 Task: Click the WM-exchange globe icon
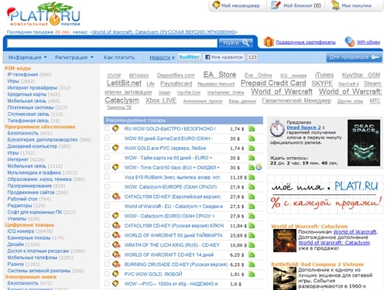pos(350,42)
